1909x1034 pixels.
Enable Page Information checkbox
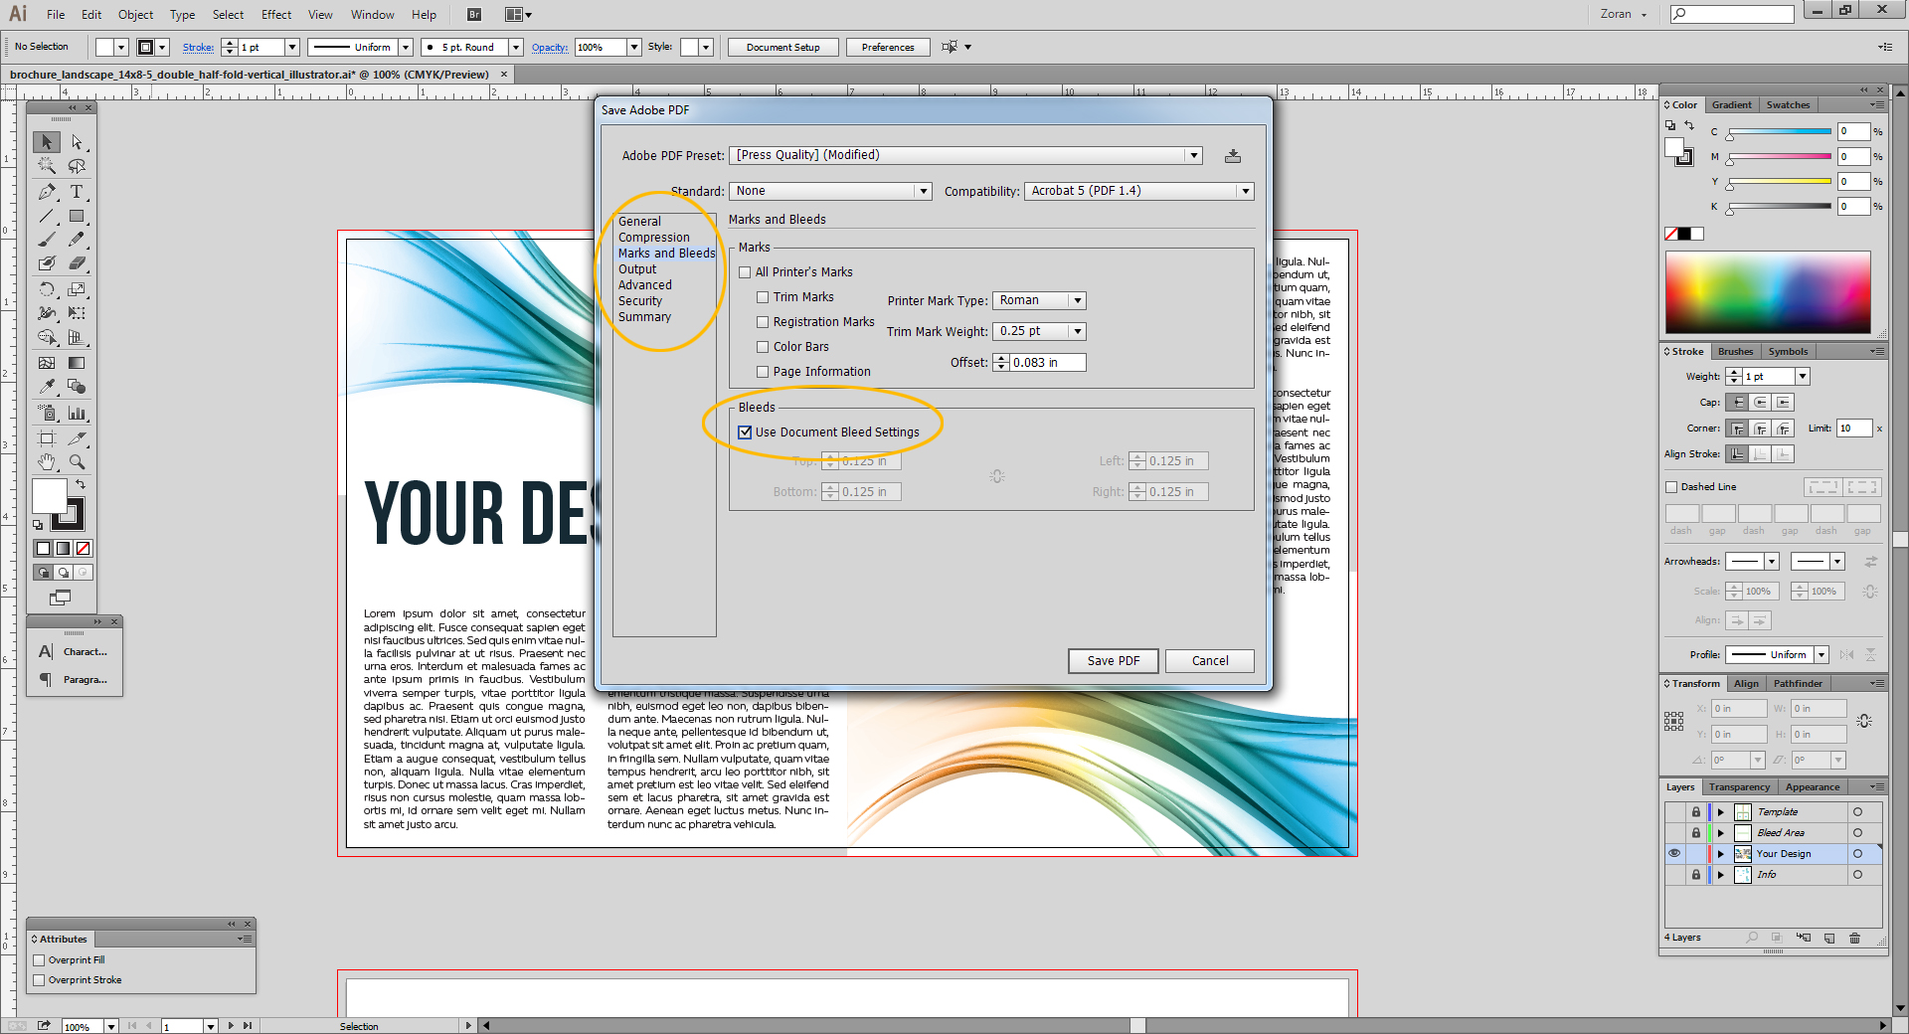pyautogui.click(x=763, y=372)
